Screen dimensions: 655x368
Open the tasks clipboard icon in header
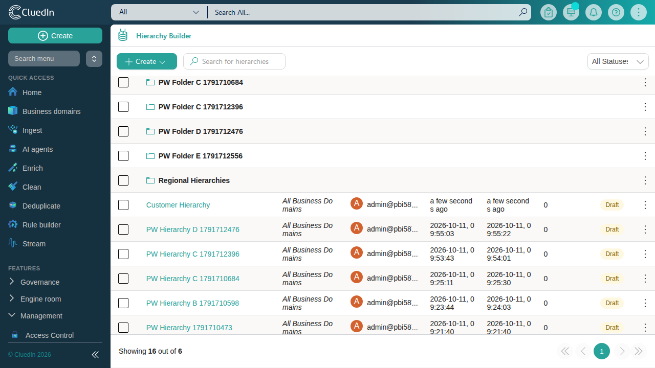[549, 12]
